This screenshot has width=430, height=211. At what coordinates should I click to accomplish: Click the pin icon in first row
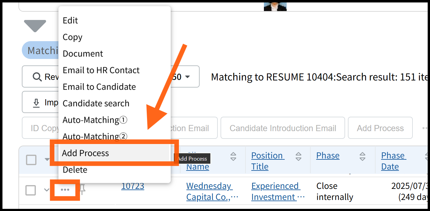[x=82, y=190]
